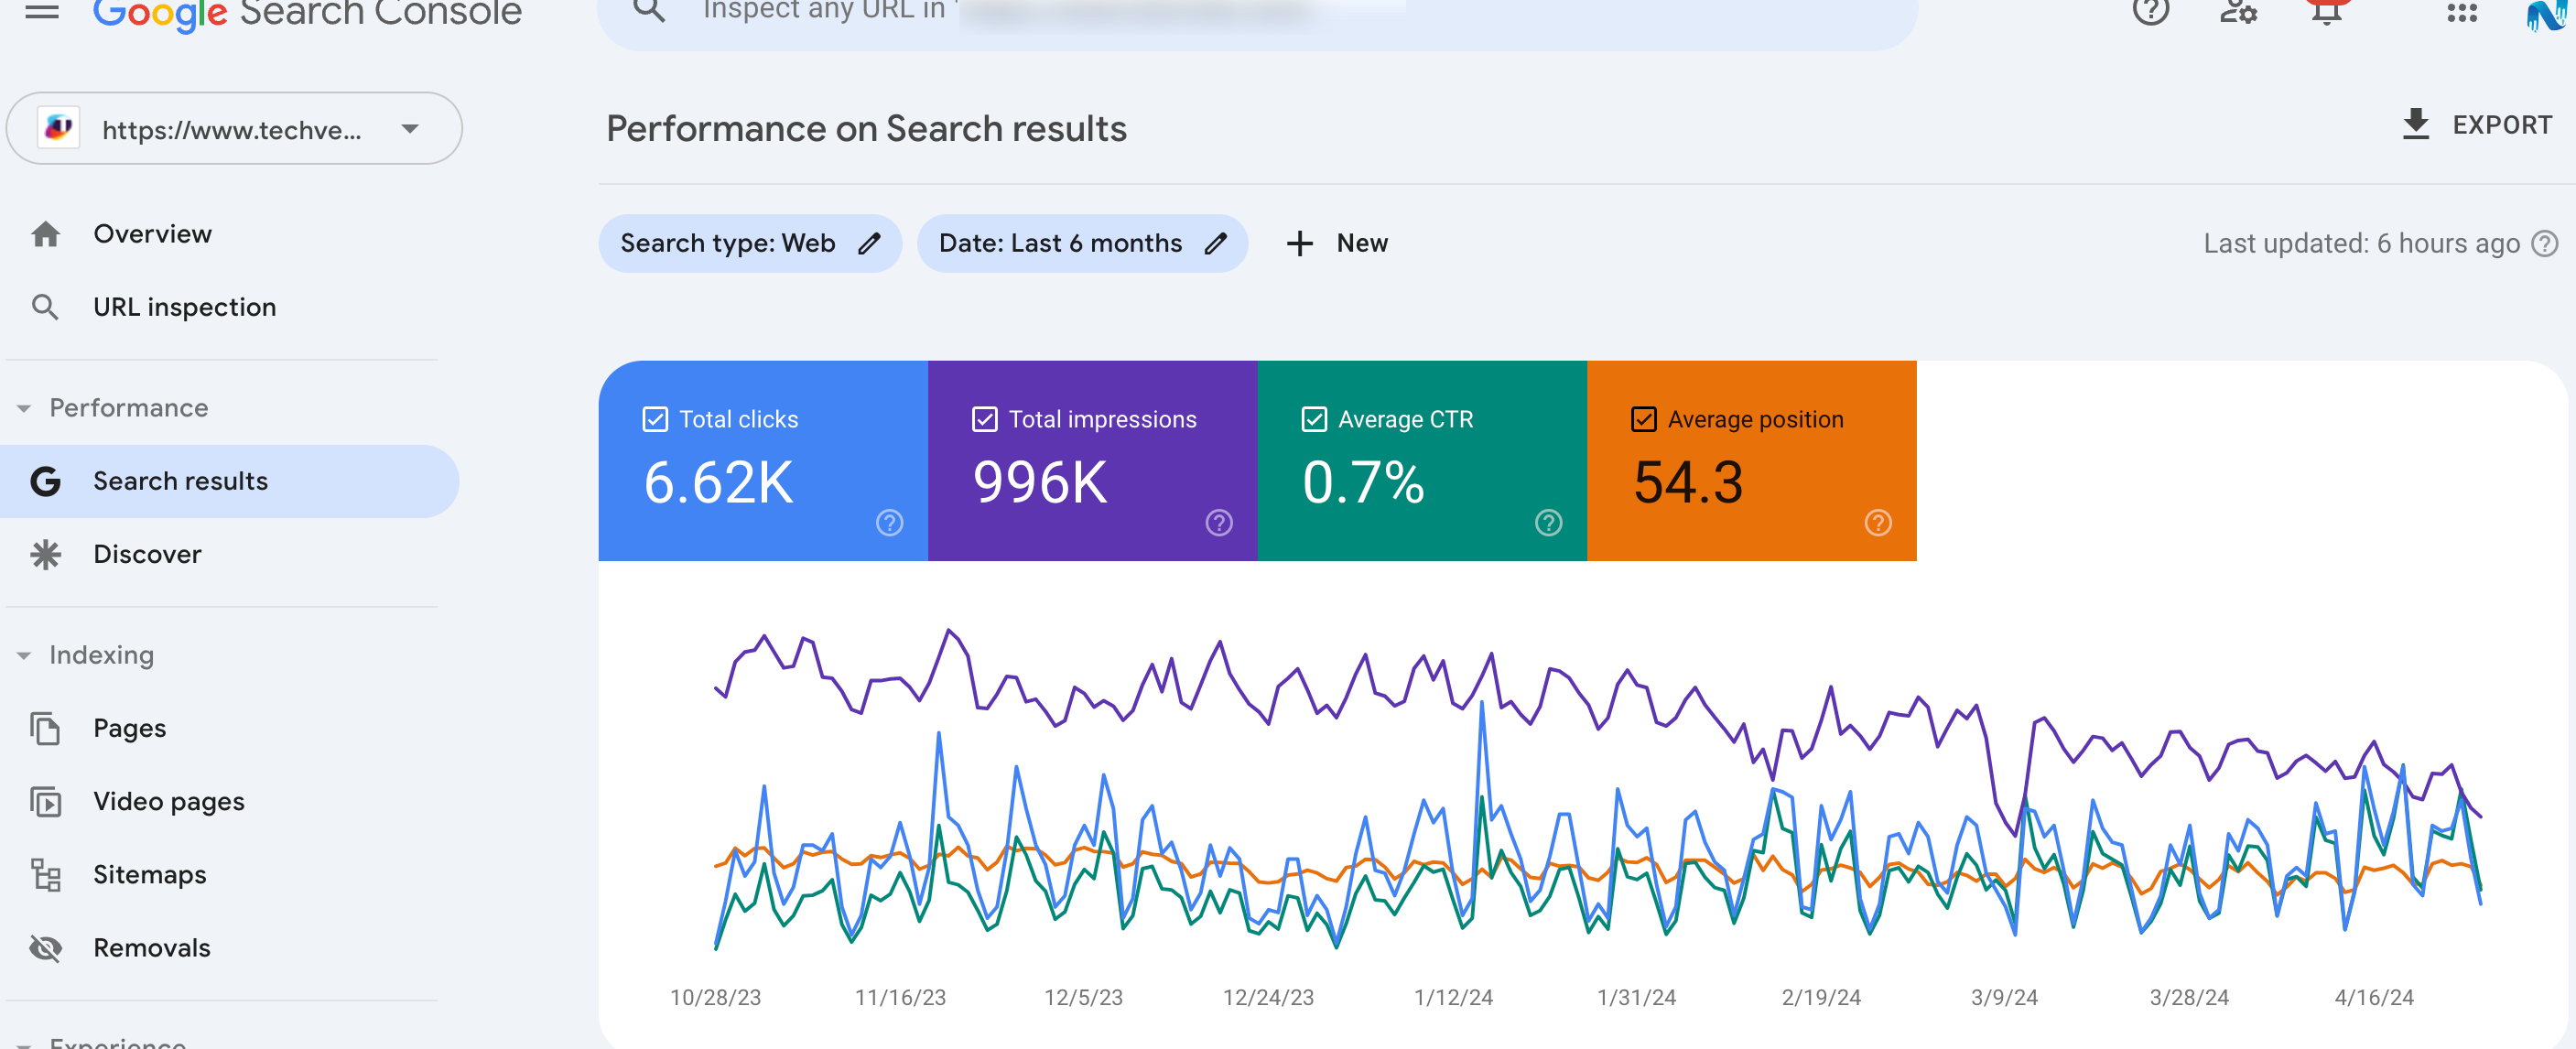The height and width of the screenshot is (1049, 2576).
Task: Click the Sitemaps tree icon
Action: click(x=46, y=874)
